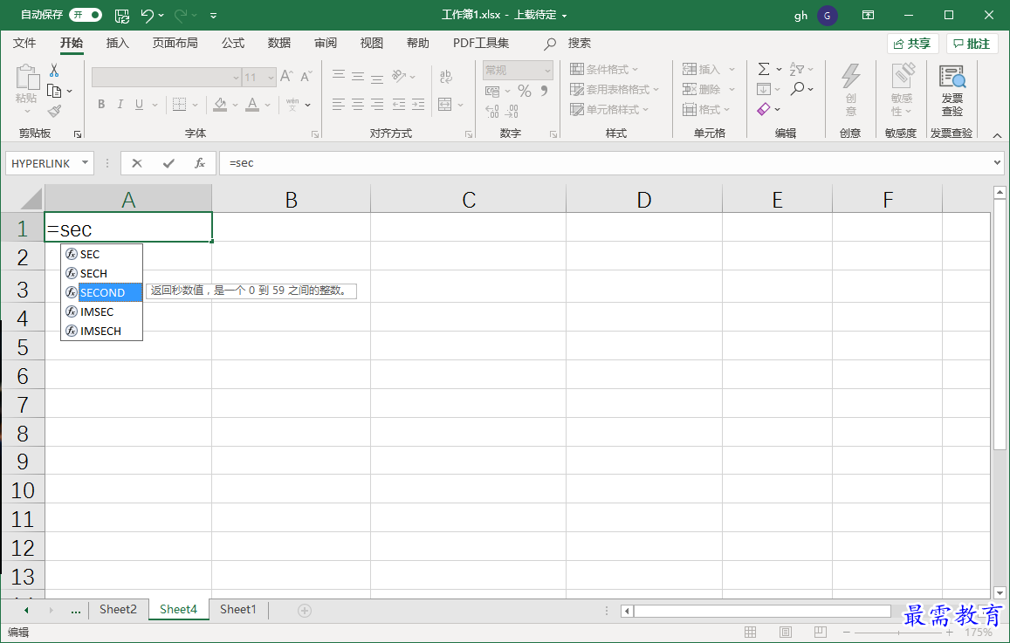Image resolution: width=1010 pixels, height=643 pixels.
Task: Click the 发票查验 invoice check button
Action: click(x=952, y=90)
